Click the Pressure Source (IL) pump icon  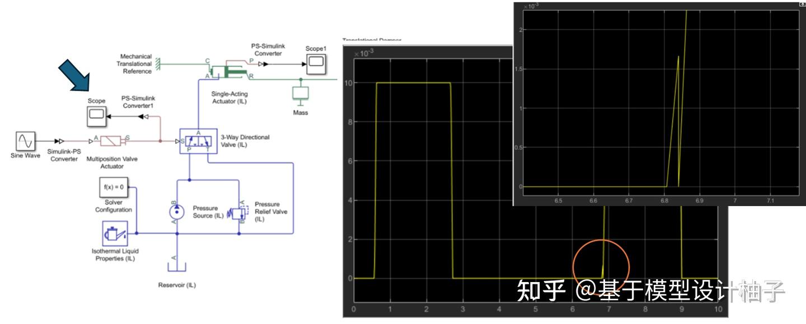176,211
